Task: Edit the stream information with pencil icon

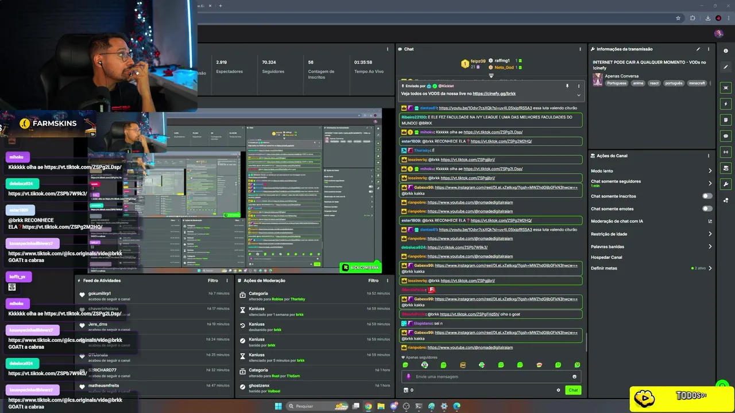Action: pos(698,49)
